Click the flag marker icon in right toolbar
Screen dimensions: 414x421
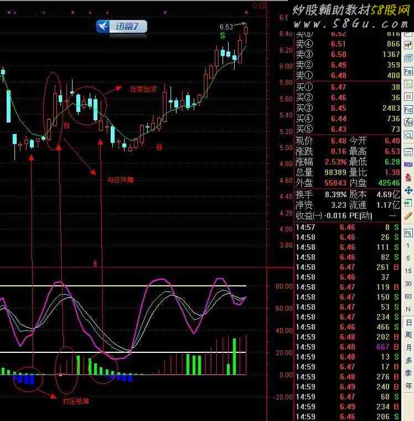[x=408, y=96]
